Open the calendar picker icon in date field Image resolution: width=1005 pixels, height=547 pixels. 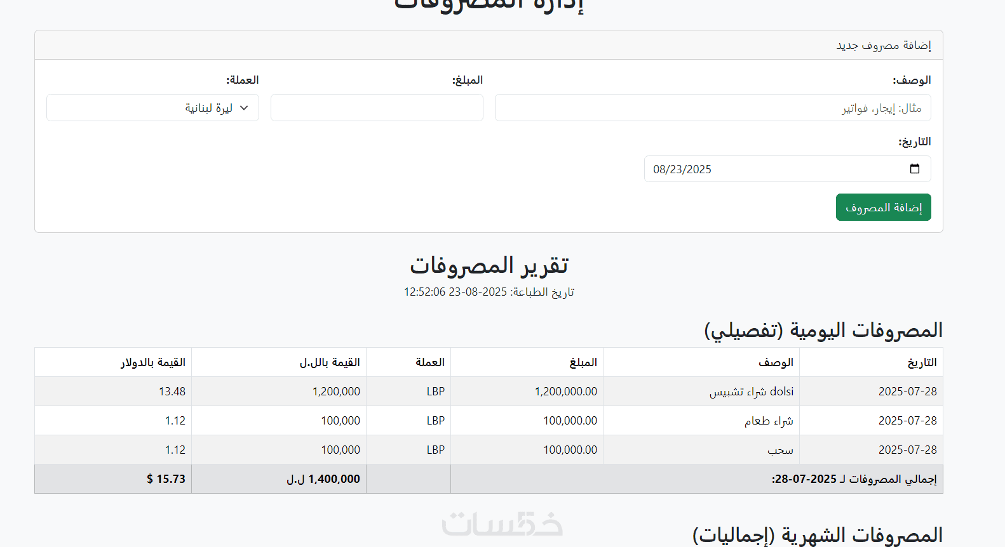coord(915,169)
